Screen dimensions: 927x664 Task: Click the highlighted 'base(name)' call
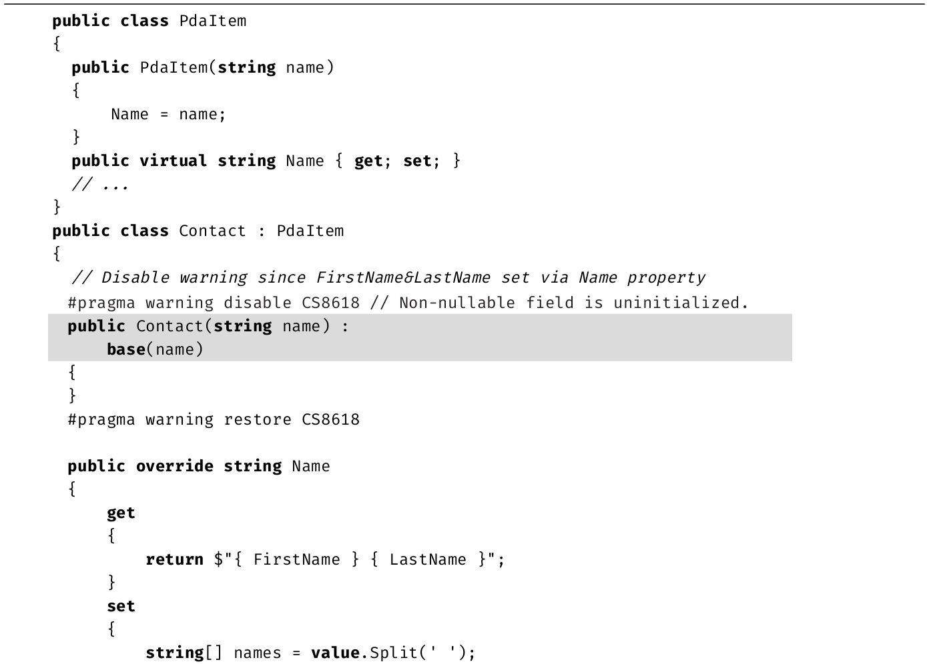pyautogui.click(x=155, y=349)
